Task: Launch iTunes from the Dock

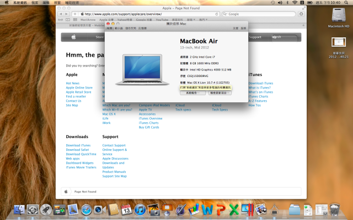Action: [140, 210]
